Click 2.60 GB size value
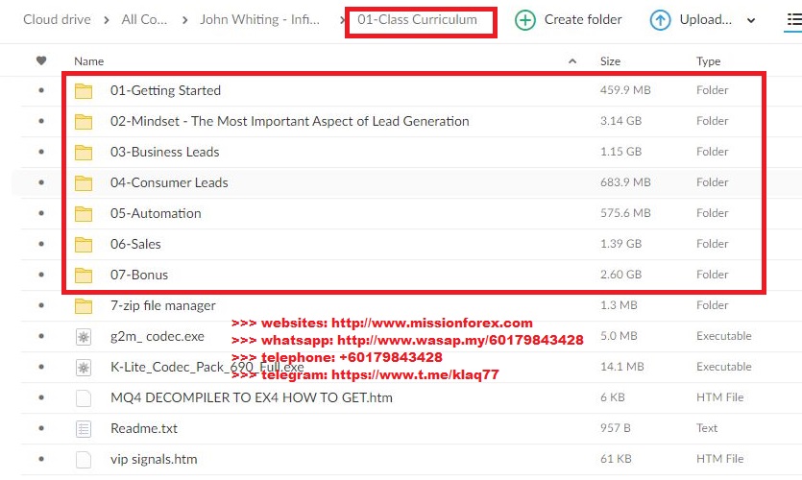The height and width of the screenshot is (480, 802). [620, 275]
